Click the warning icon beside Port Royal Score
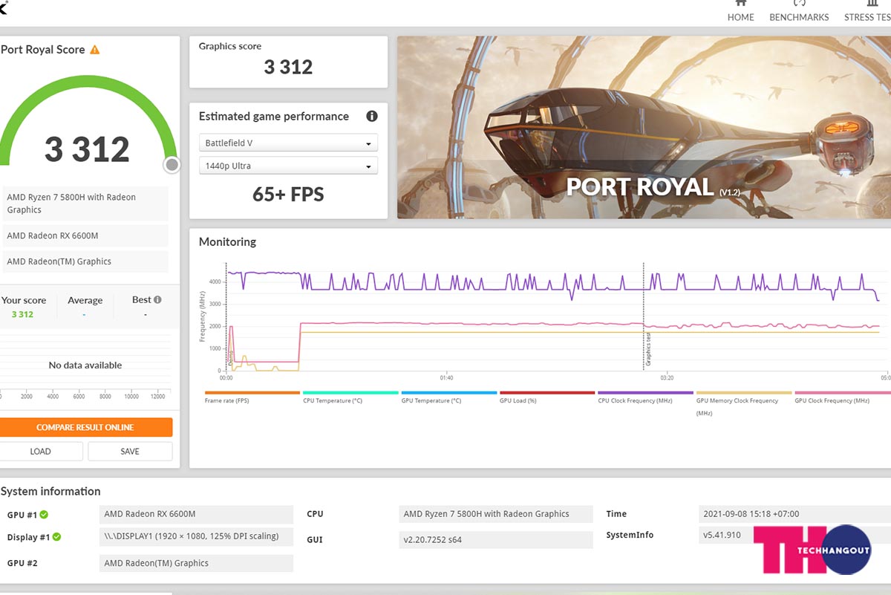The width and height of the screenshot is (891, 595). [x=94, y=50]
